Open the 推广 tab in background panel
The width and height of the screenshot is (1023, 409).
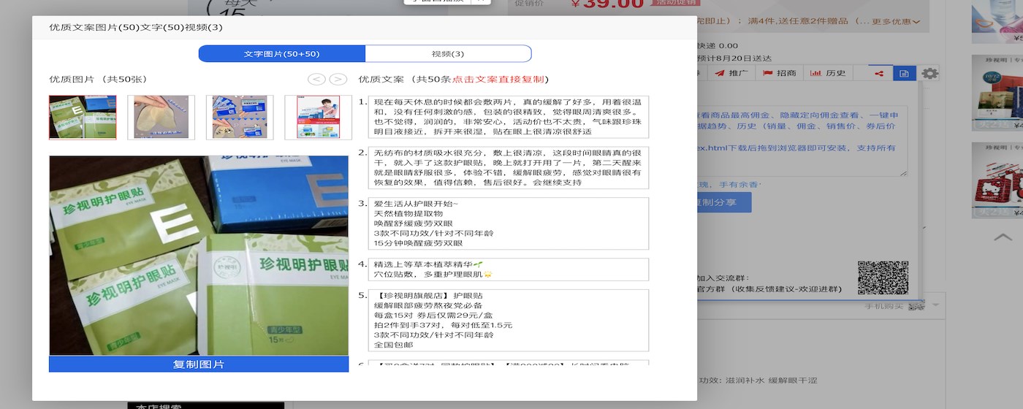pos(731,73)
